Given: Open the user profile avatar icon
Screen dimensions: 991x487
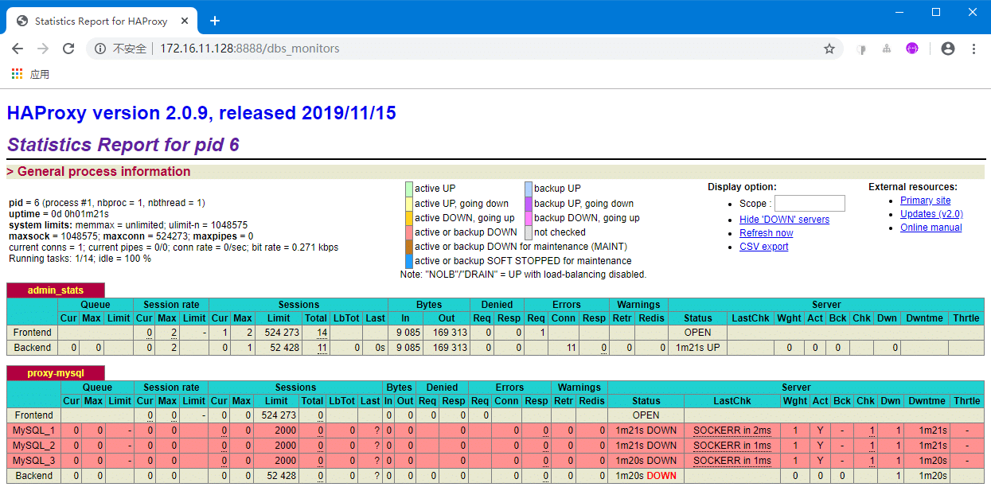Looking at the screenshot, I should (x=947, y=49).
